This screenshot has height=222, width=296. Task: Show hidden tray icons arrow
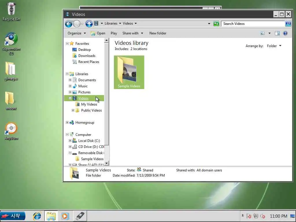pyautogui.click(x=243, y=216)
